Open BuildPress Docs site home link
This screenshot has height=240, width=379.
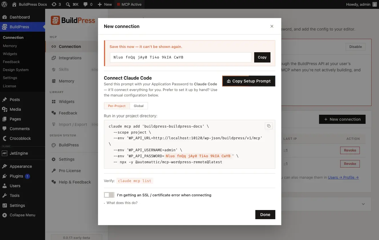click(29, 4)
